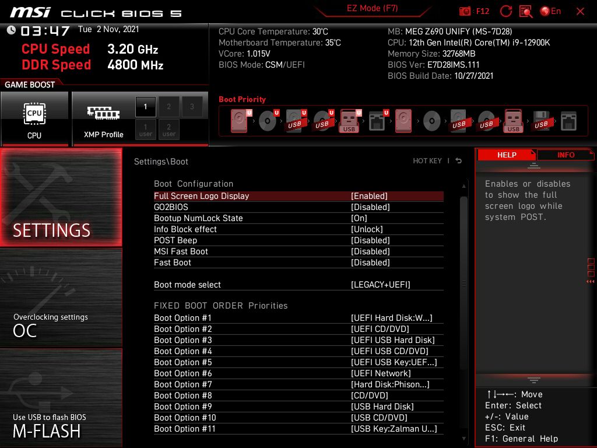The height and width of the screenshot is (448, 597).
Task: Select first UEFI hard disk icon in Boot Priority
Action: pyautogui.click(x=241, y=121)
